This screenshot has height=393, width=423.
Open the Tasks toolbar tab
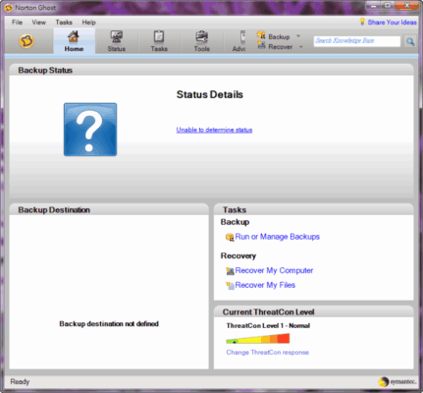point(159,41)
